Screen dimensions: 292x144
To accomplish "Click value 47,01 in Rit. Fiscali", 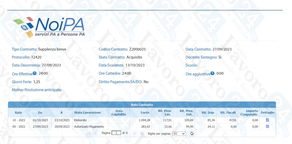I will tap(233, 120).
